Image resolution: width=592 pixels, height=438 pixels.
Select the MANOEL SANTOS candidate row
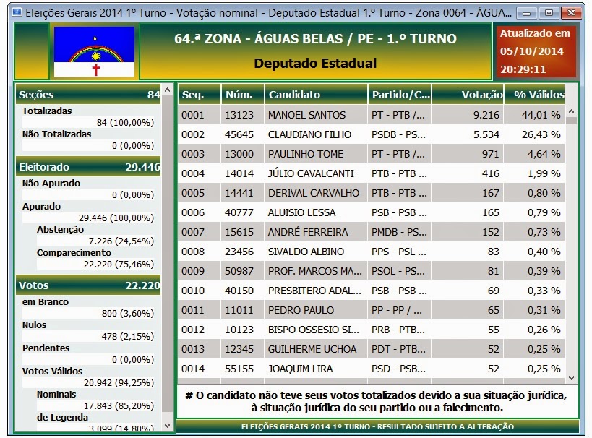coord(372,115)
